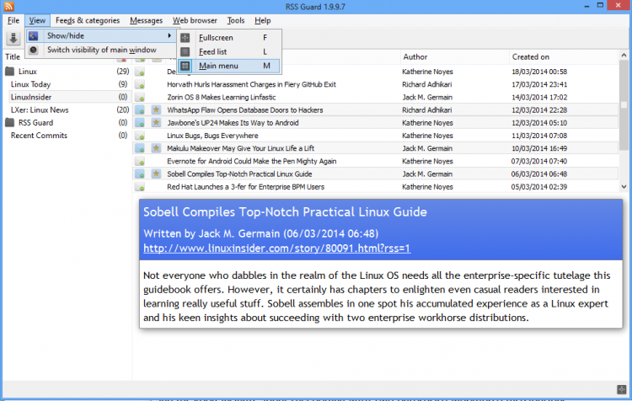
Task: Sort messages by Created on column header
Action: click(x=564, y=56)
